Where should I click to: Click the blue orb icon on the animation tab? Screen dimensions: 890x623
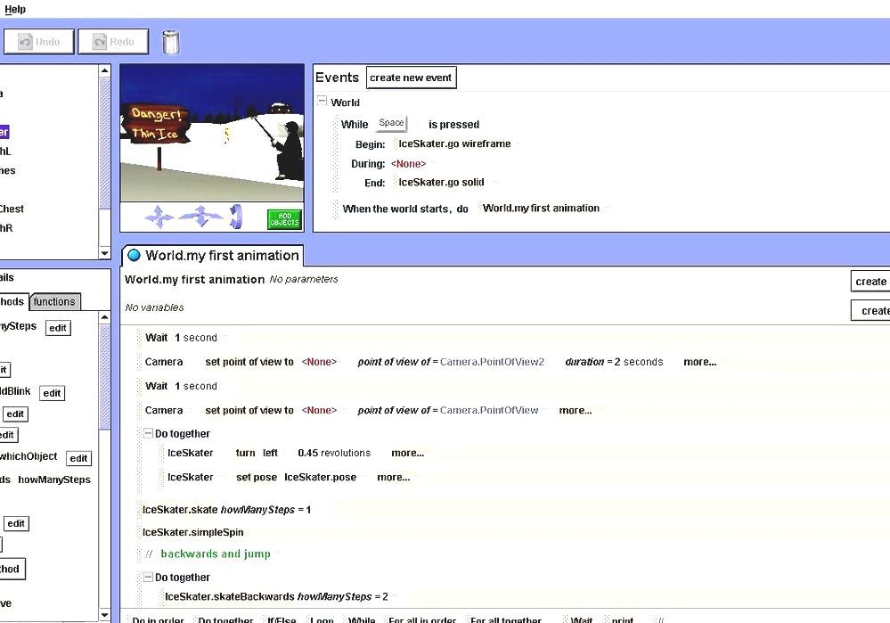(x=135, y=254)
